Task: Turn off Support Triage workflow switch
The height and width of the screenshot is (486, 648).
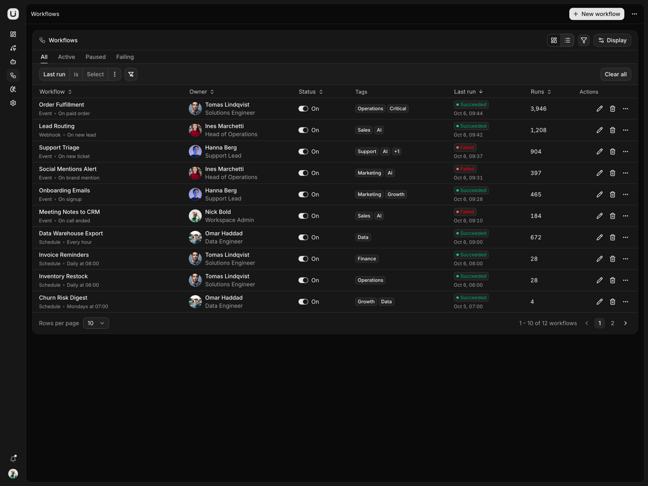Action: (303, 152)
